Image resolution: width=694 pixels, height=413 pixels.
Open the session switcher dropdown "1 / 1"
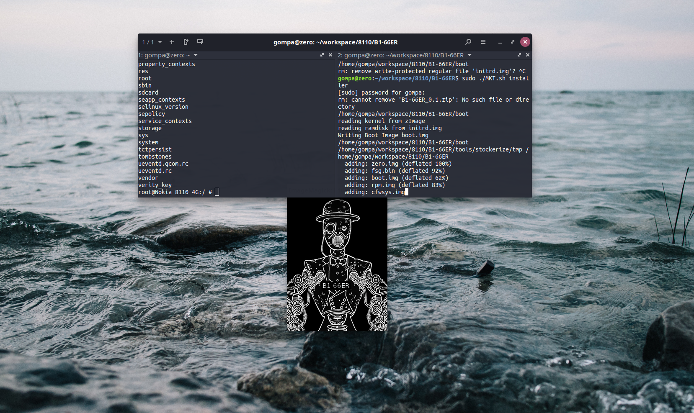[152, 42]
